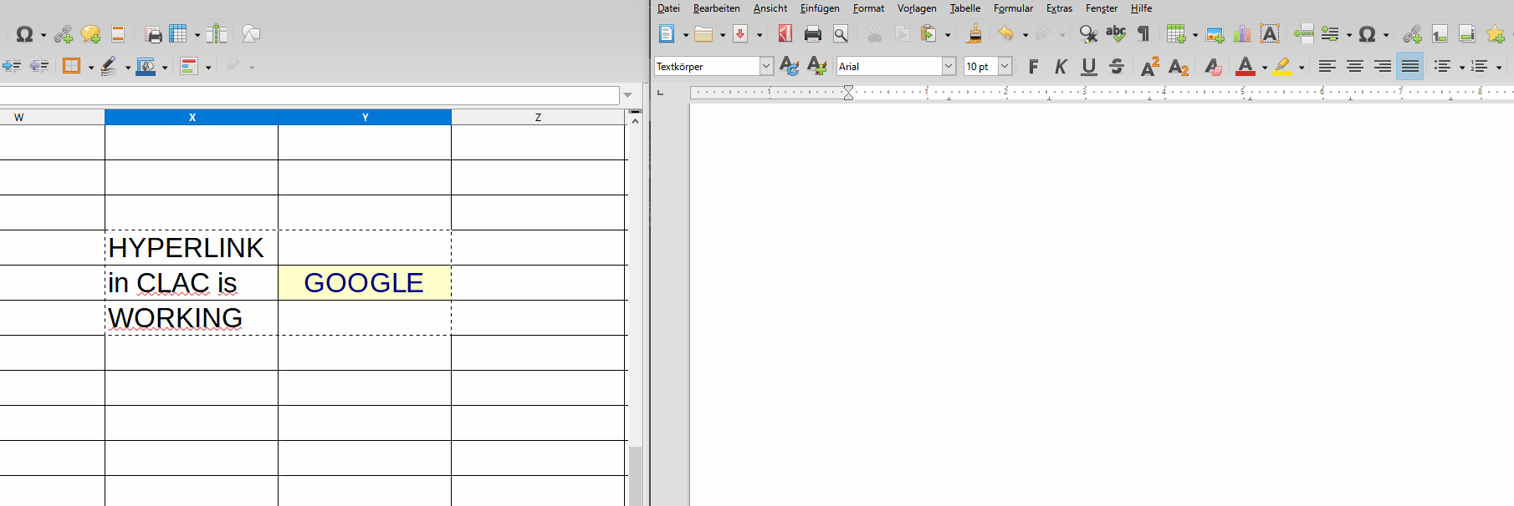
Task: Expand highlighting color dropdown arrow
Action: tap(1302, 67)
